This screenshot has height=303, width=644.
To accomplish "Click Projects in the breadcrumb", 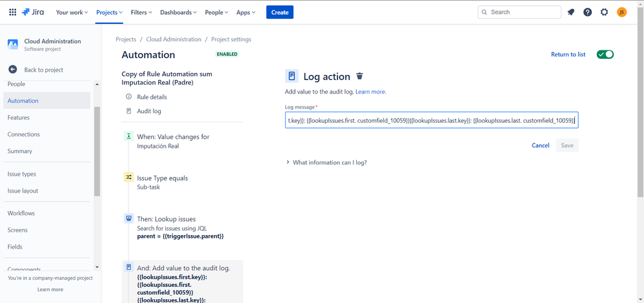I will [x=126, y=39].
